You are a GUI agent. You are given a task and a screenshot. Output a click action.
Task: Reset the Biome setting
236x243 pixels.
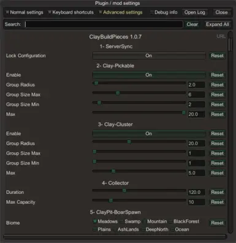(x=217, y=223)
